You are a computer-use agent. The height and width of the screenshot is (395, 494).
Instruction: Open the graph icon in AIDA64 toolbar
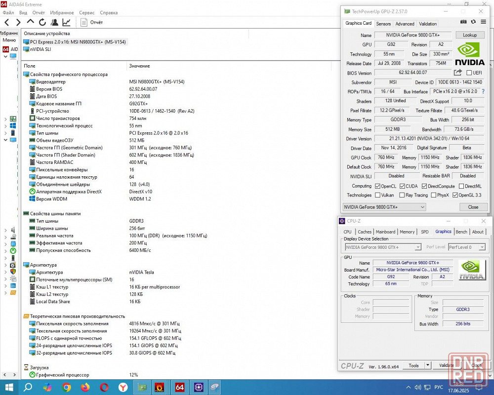click(x=66, y=22)
